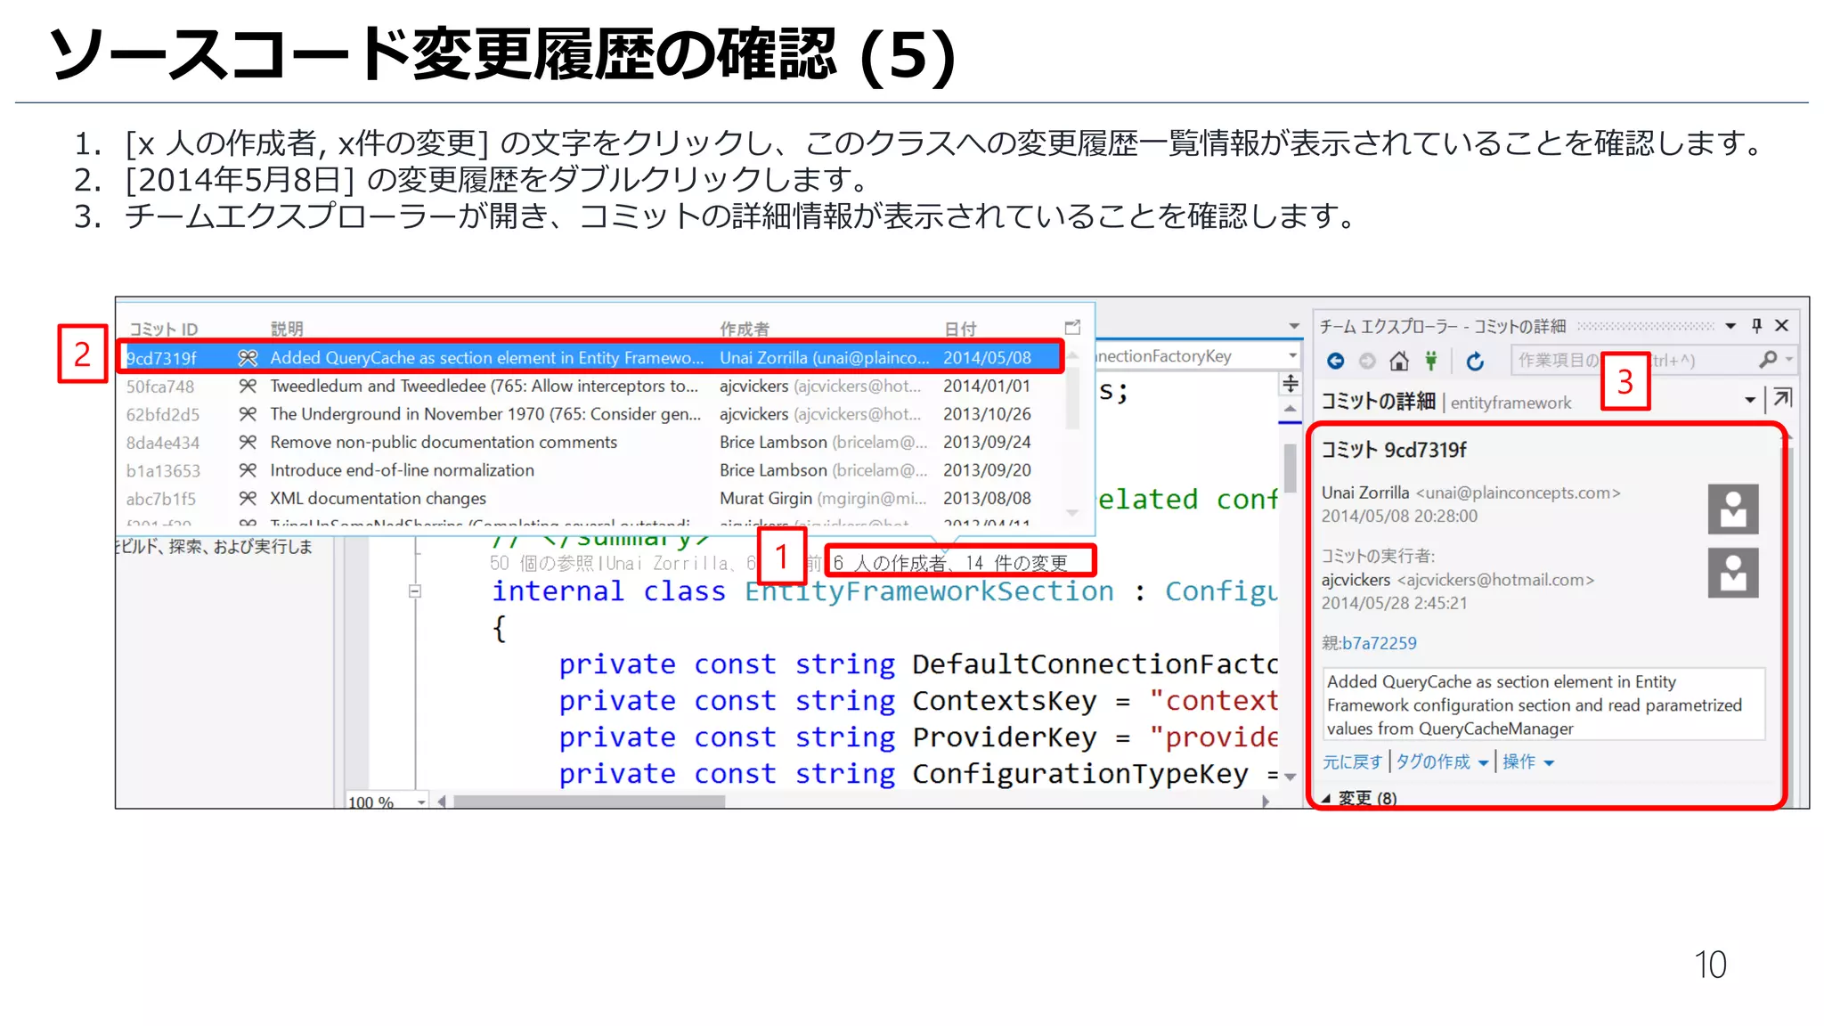Click the コミット ID column header

(x=164, y=329)
